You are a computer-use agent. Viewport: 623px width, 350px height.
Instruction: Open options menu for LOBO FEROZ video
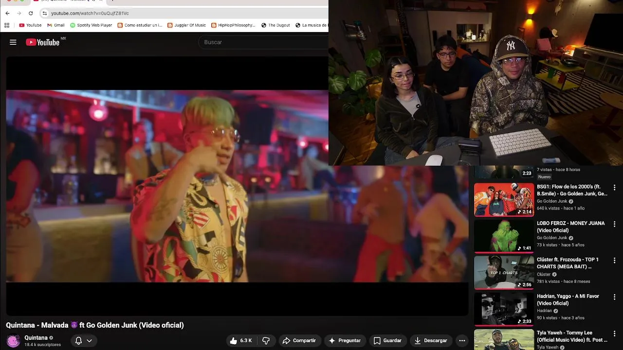tap(614, 224)
